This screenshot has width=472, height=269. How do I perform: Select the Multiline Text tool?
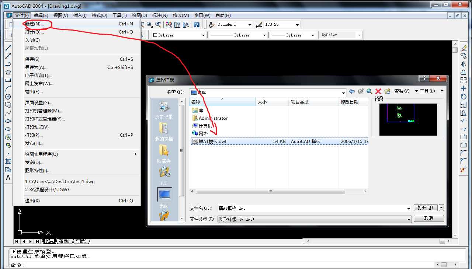coord(8,178)
